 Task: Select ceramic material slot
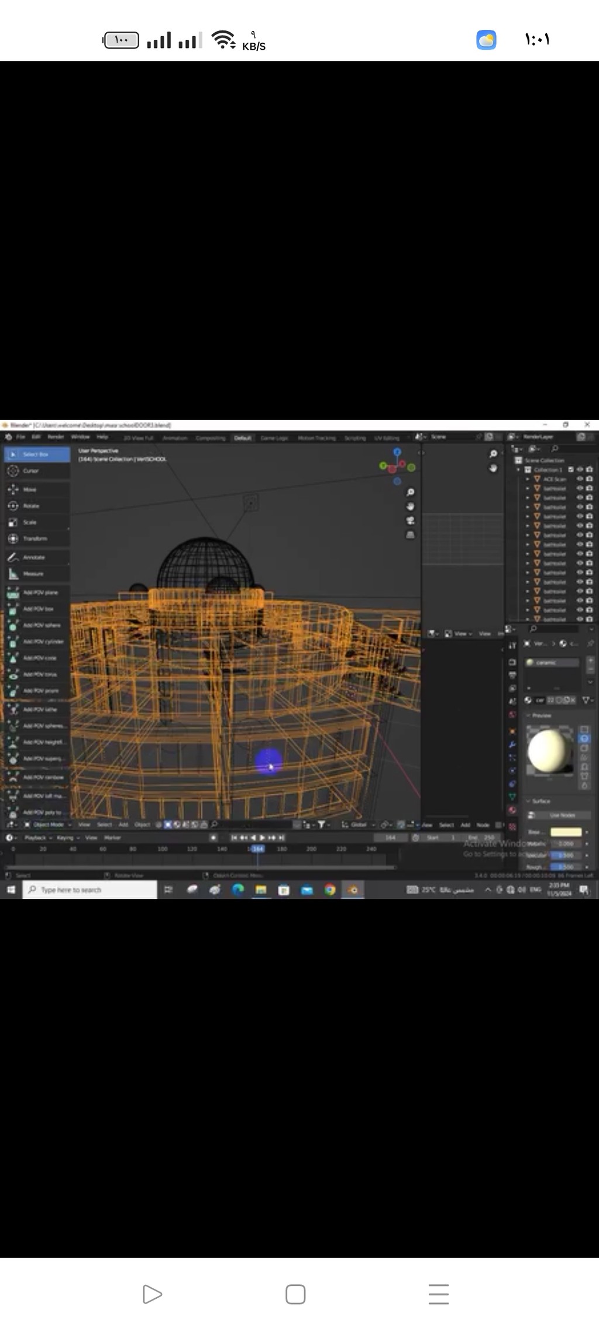click(x=552, y=663)
